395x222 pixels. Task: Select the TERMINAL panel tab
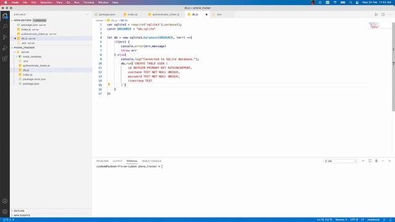[132, 161]
